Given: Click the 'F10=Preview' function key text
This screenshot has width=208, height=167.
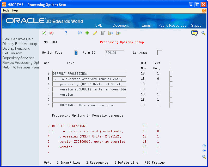Looking at the screenshot, I should tap(155, 163).
